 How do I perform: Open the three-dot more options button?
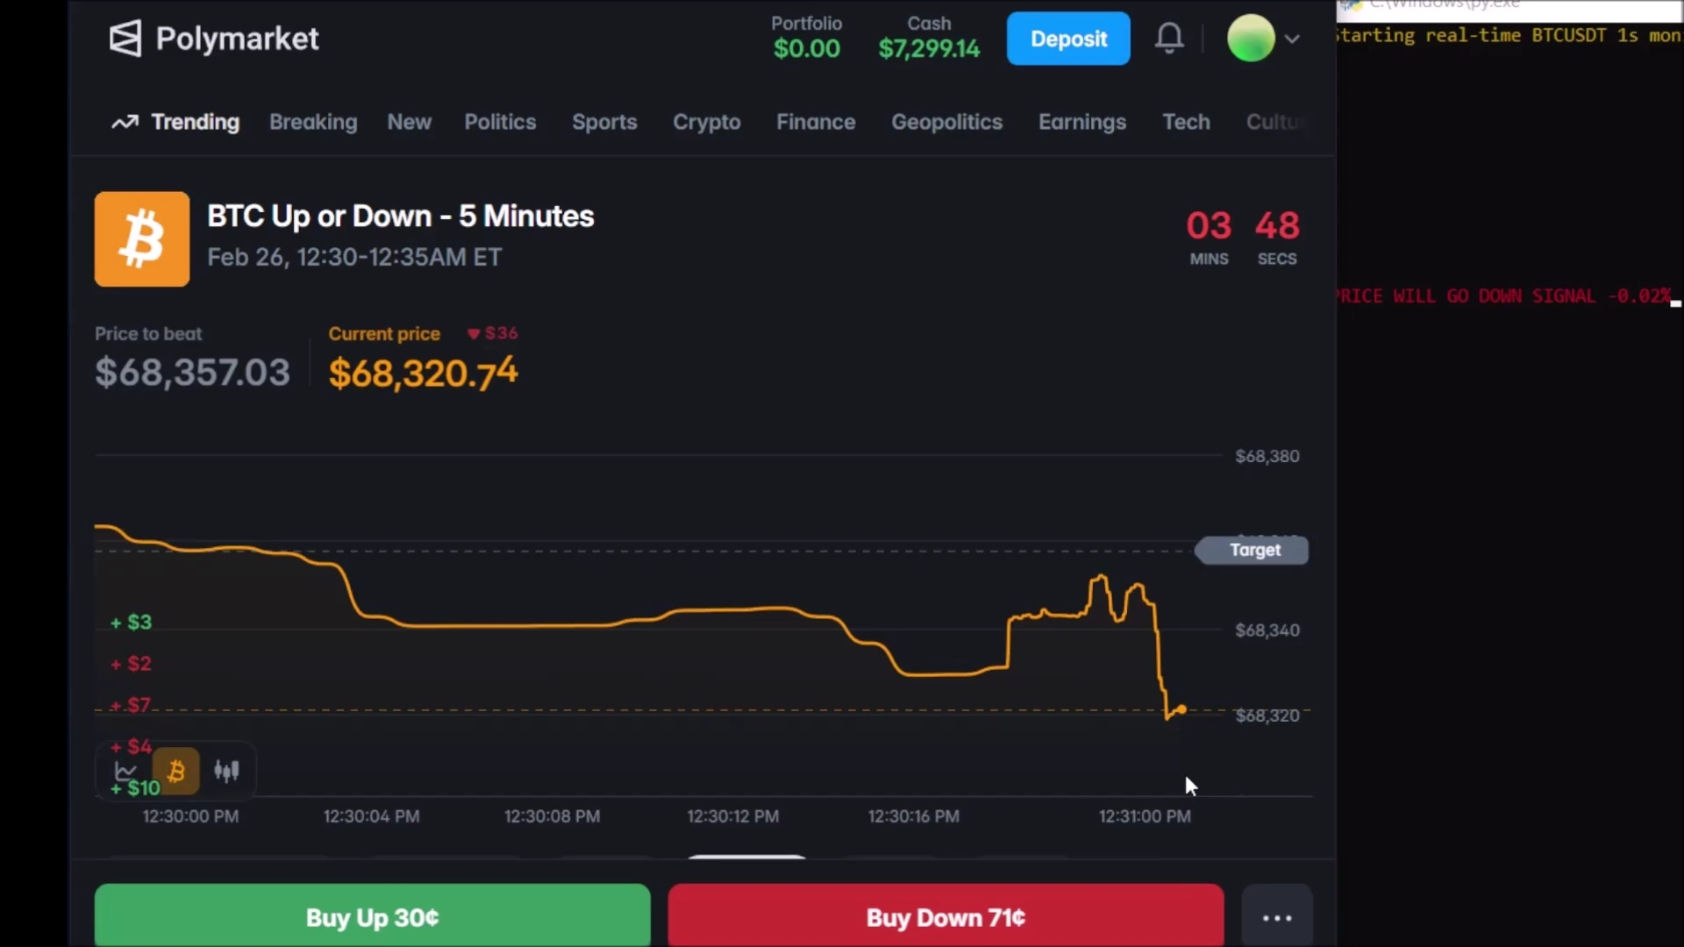tap(1277, 916)
